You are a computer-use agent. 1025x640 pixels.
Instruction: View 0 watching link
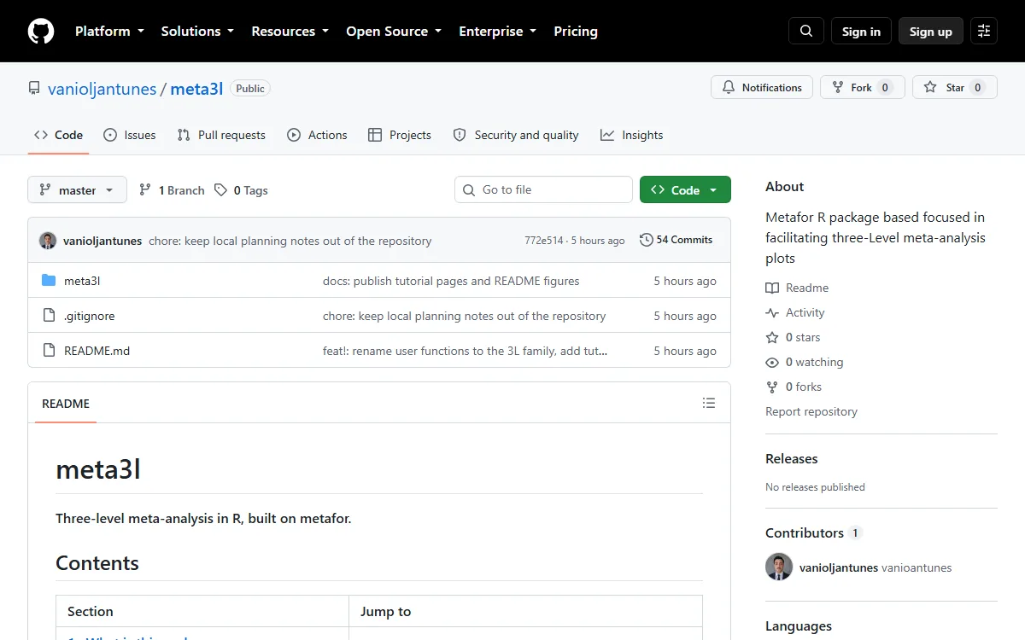tap(804, 362)
